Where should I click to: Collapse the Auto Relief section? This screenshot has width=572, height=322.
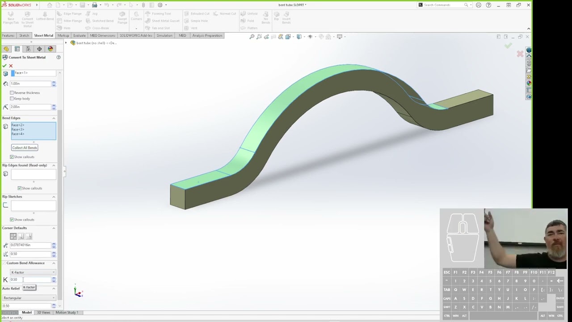point(54,288)
